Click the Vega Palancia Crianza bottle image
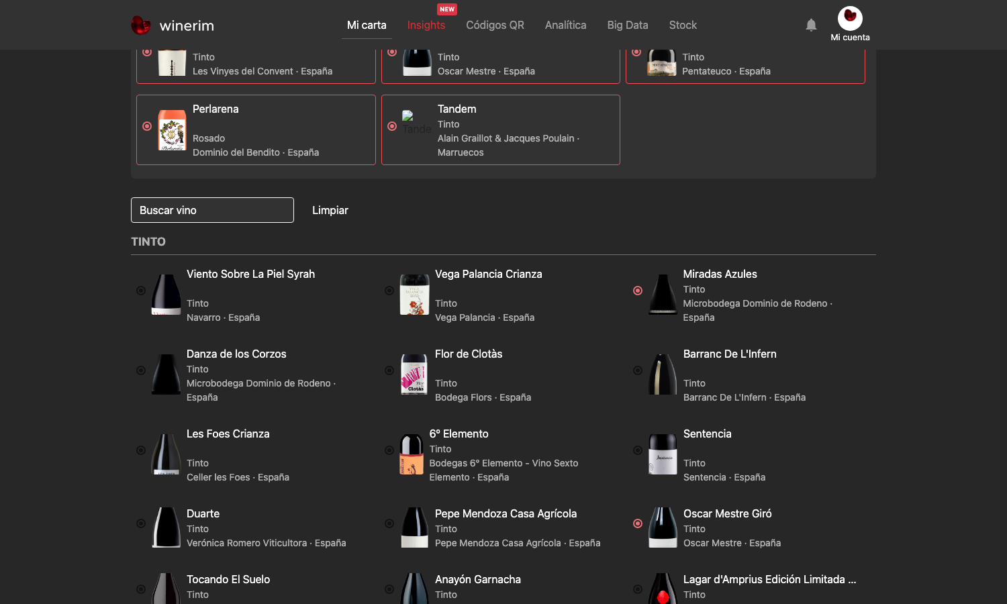This screenshot has width=1007, height=604. (414, 295)
